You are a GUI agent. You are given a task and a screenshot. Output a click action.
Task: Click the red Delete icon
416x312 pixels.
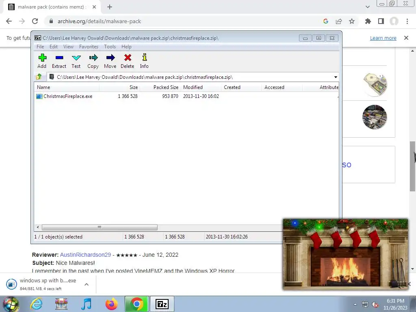(x=127, y=61)
